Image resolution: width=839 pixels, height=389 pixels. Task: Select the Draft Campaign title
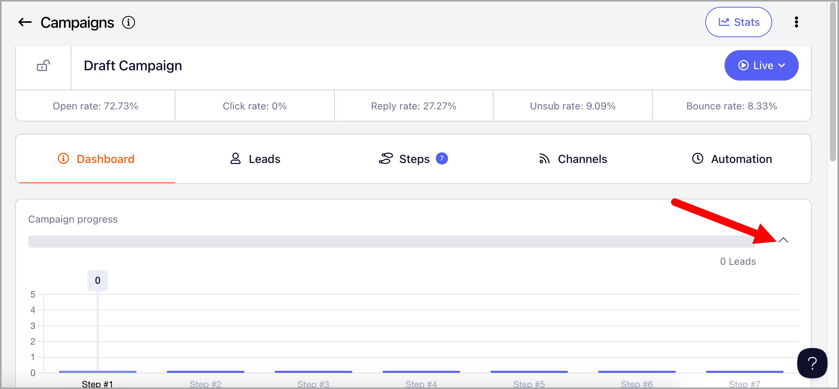133,66
